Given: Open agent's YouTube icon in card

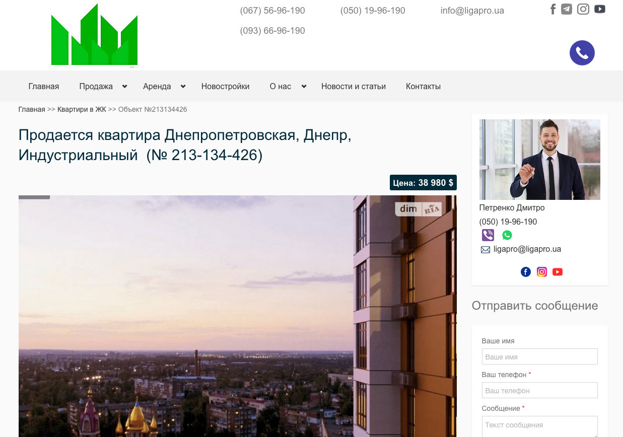Looking at the screenshot, I should click(558, 272).
